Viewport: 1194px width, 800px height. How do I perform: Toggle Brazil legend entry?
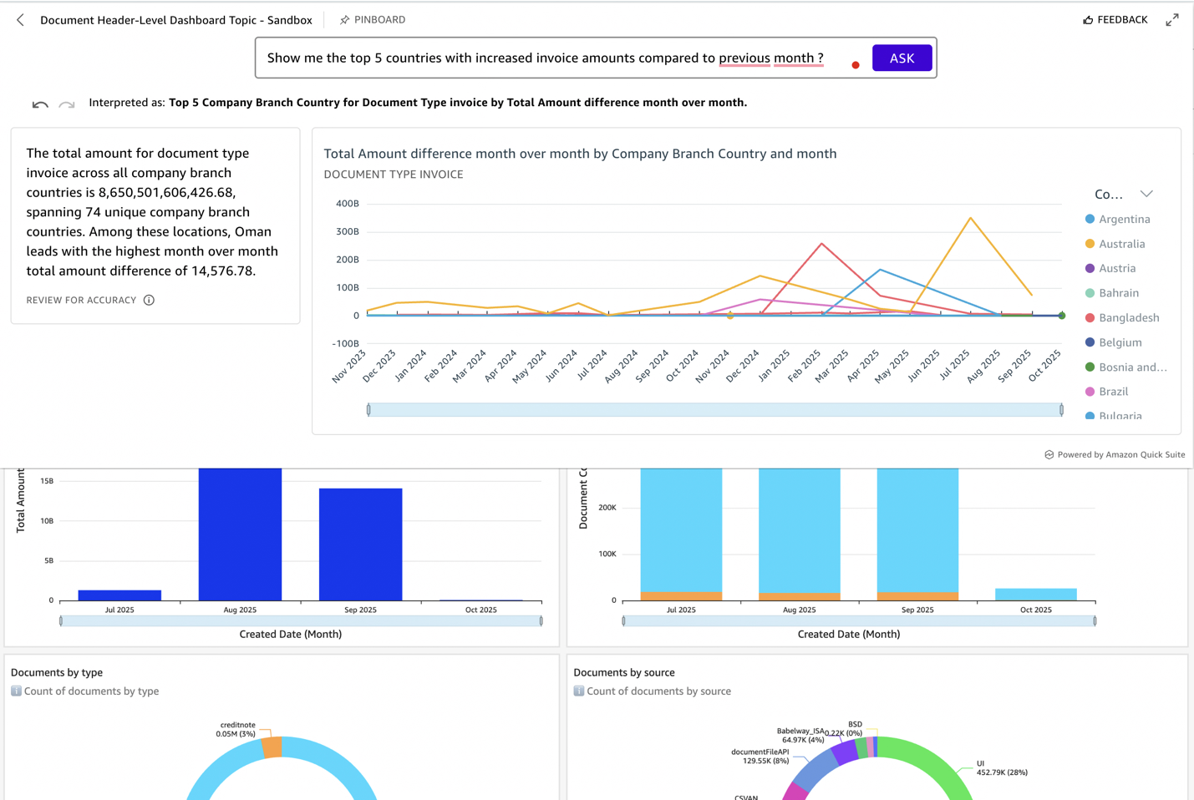(x=1113, y=392)
